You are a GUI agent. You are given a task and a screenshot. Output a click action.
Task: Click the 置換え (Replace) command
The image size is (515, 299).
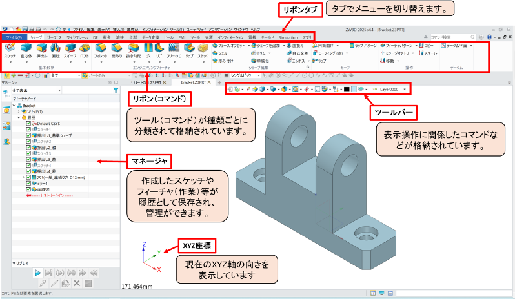[295, 46]
